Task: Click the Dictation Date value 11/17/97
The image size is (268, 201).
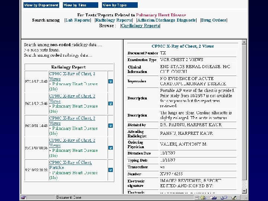Action: pyautogui.click(x=167, y=153)
